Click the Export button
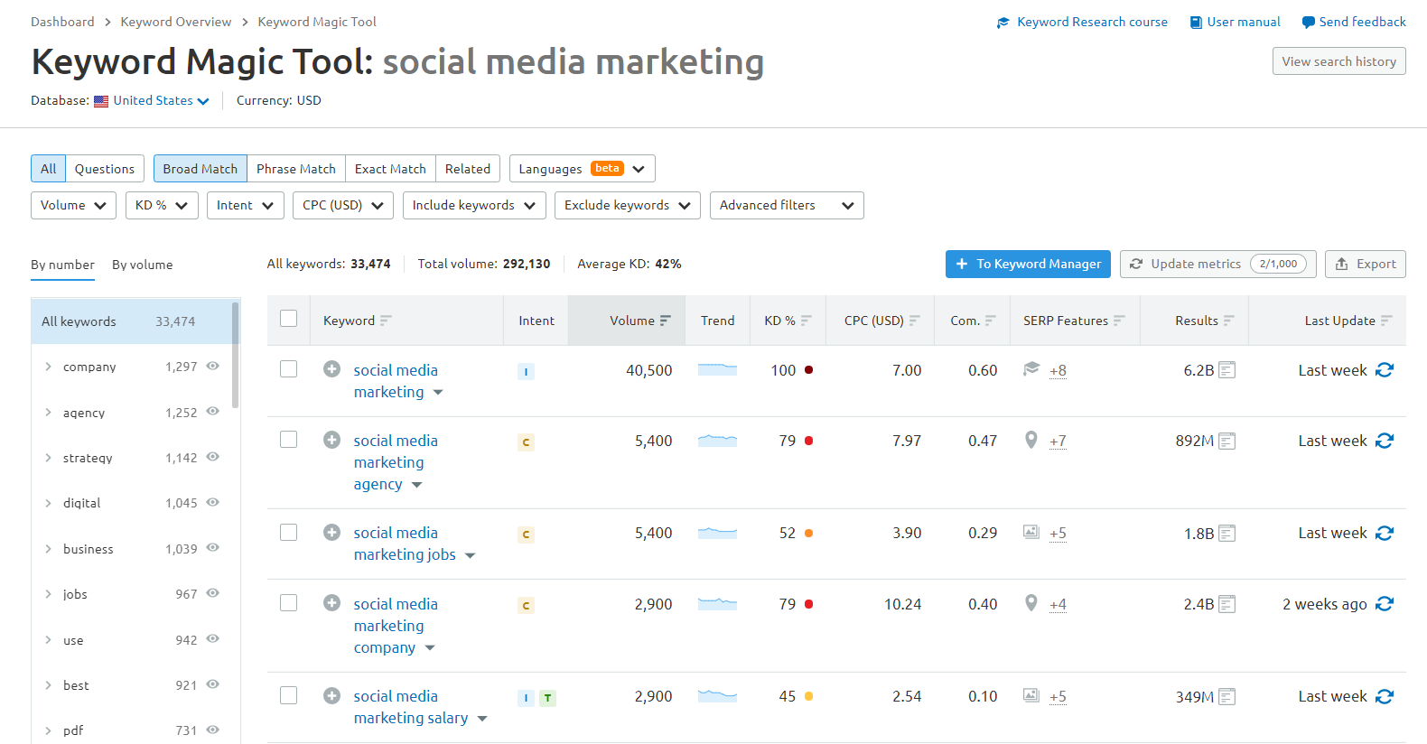This screenshot has height=744, width=1427. point(1366,264)
